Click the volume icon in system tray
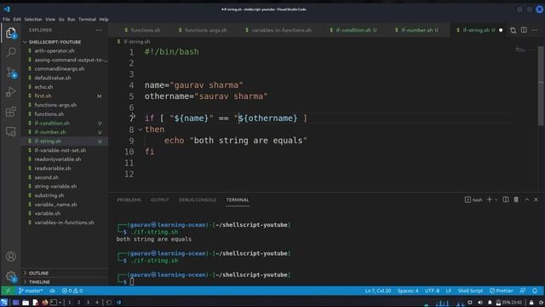This screenshot has height=307, width=545. tap(480, 303)
